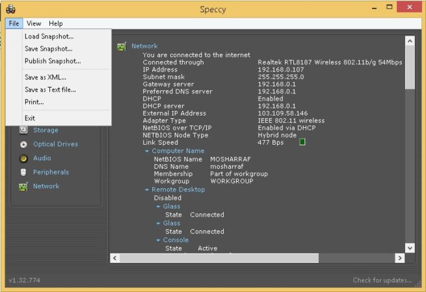The width and height of the screenshot is (426, 292).
Task: Click the Enabled via DHCP value
Action: pyautogui.click(x=287, y=128)
